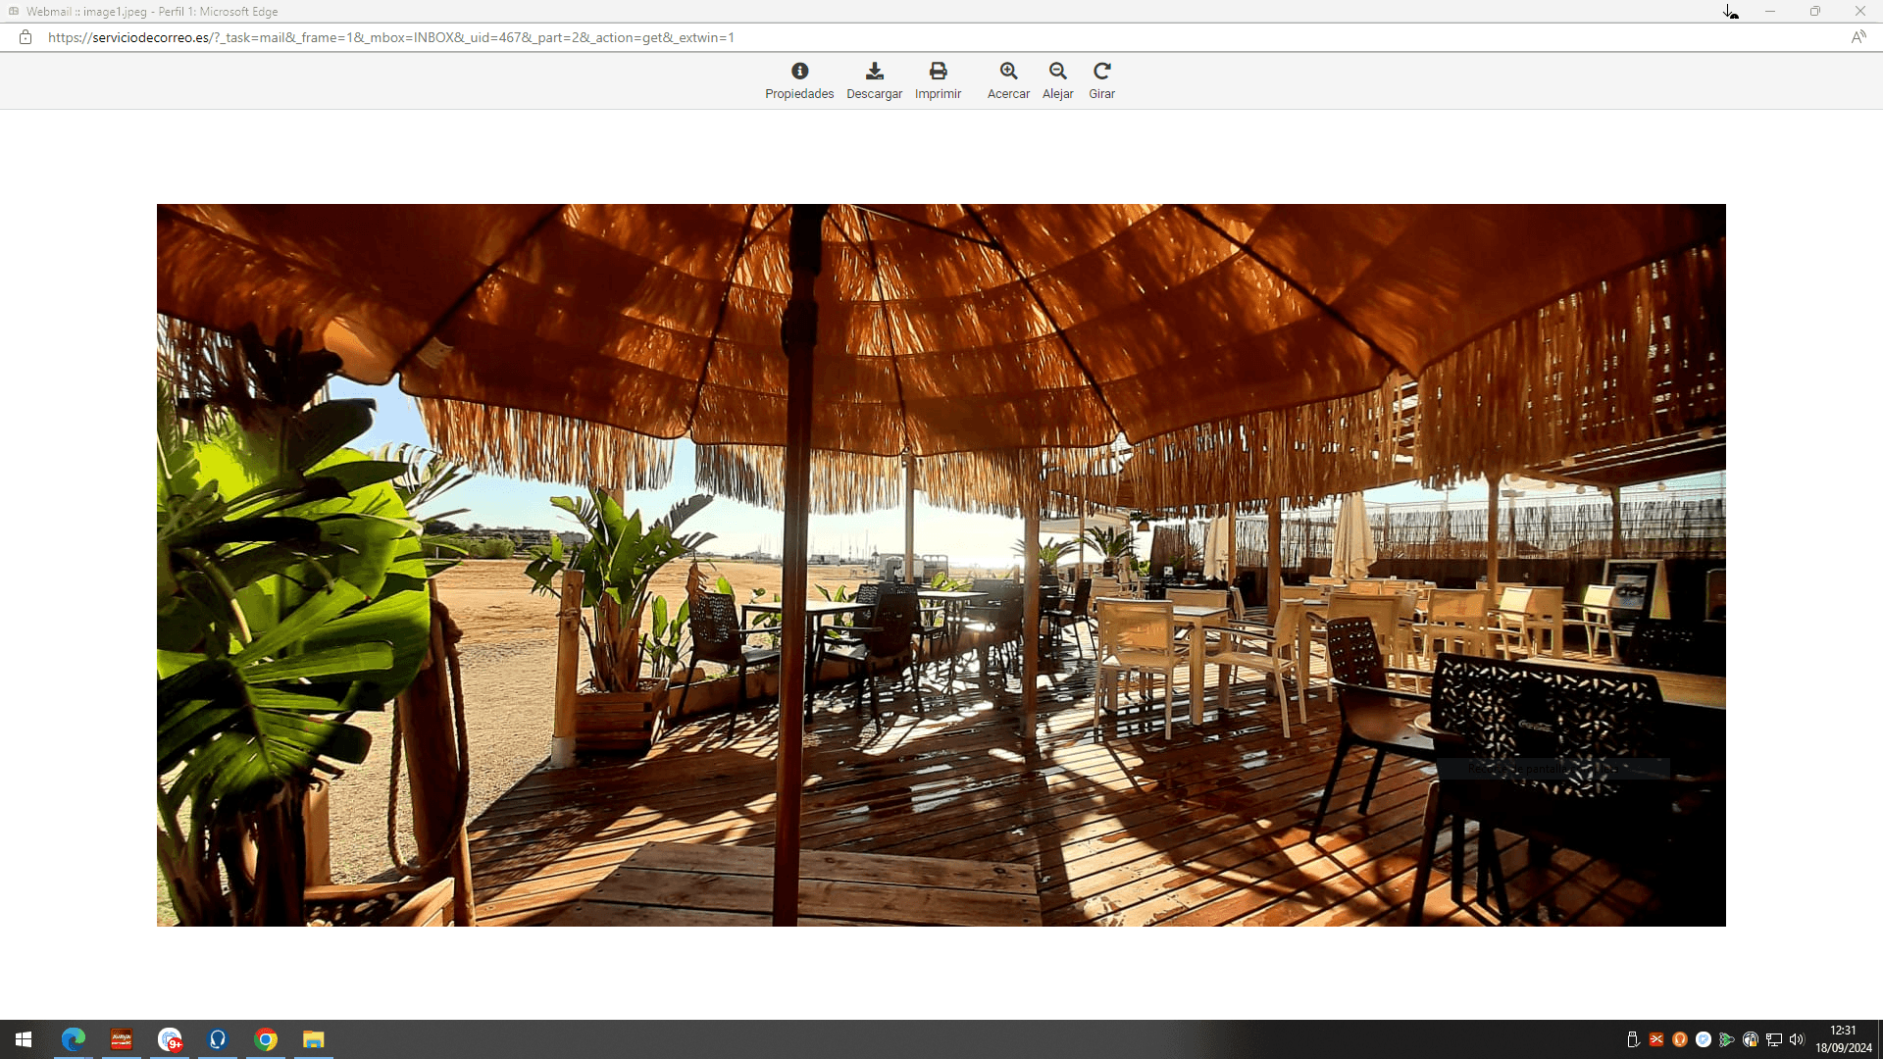Open the Chrome 9+ notifications taskbar app
The image size is (1883, 1059).
click(170, 1039)
